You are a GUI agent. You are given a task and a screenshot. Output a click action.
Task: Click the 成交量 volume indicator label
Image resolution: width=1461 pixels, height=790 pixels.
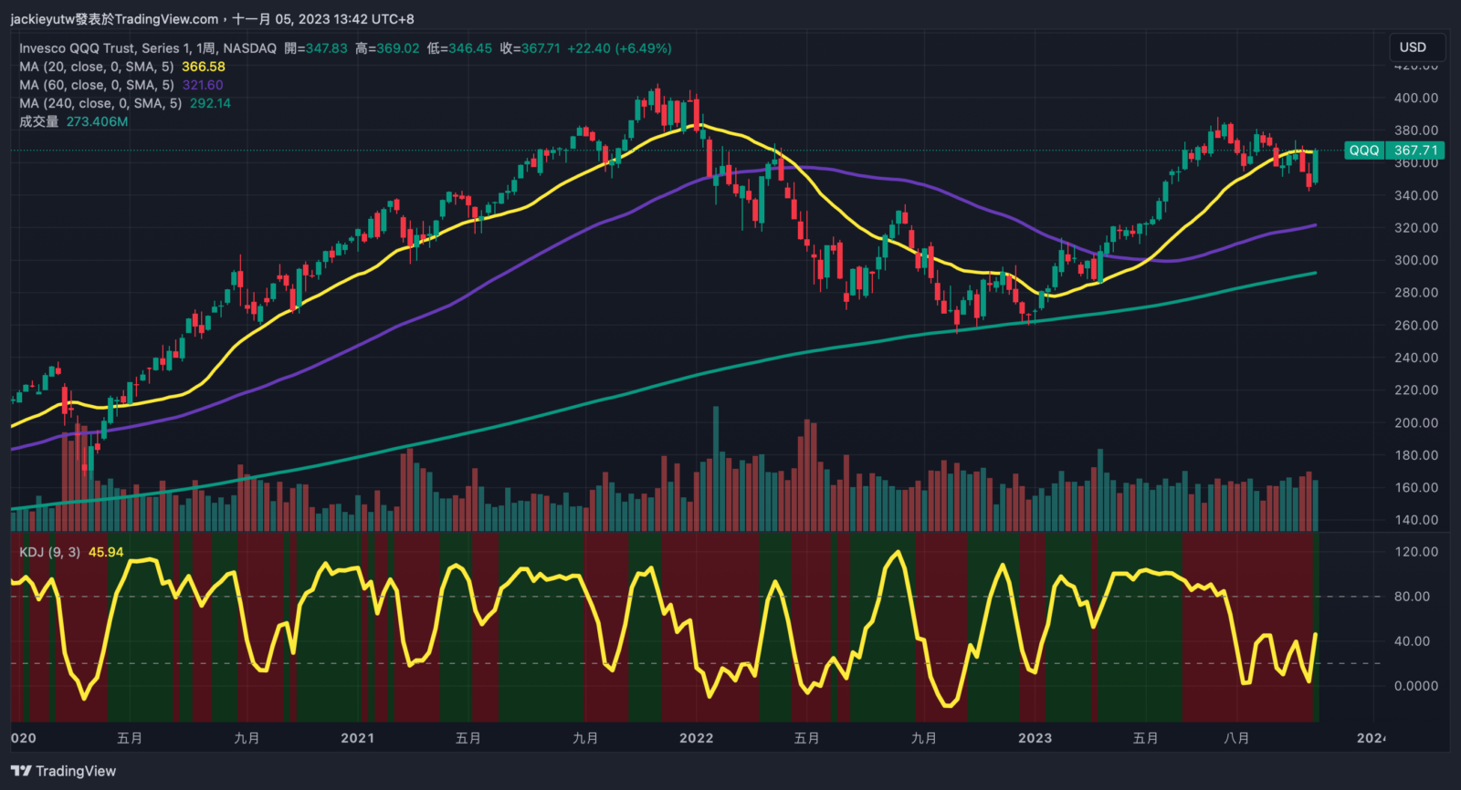click(38, 121)
